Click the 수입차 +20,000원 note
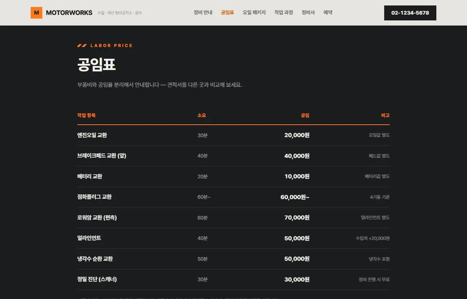Viewport: 467px width, 299px height. point(373,238)
